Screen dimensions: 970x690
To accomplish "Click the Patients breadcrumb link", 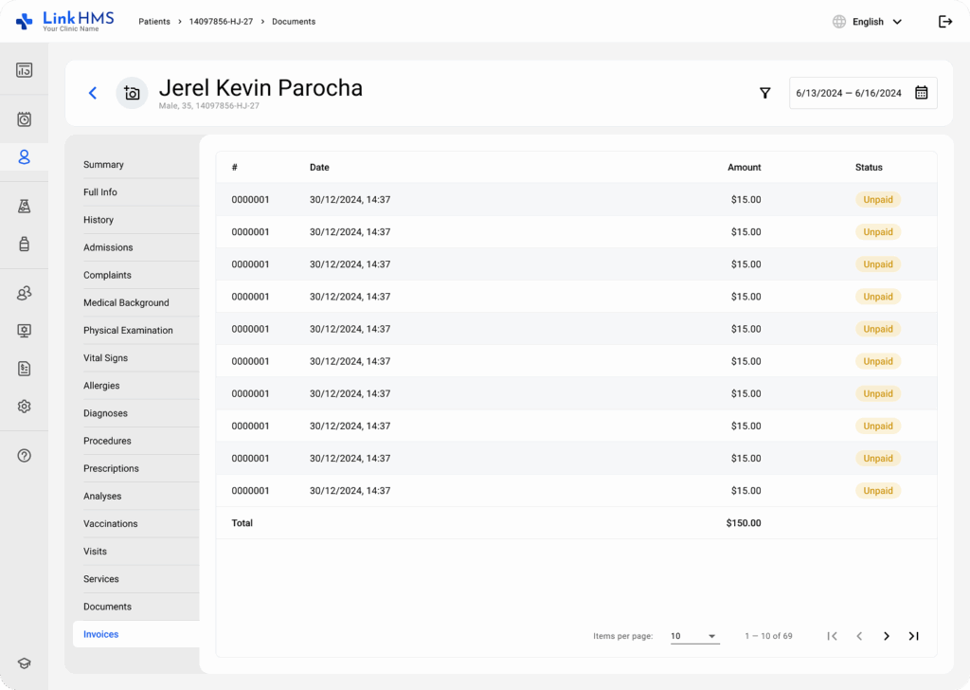I will point(154,22).
